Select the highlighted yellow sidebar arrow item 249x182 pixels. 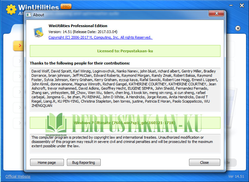[19, 46]
